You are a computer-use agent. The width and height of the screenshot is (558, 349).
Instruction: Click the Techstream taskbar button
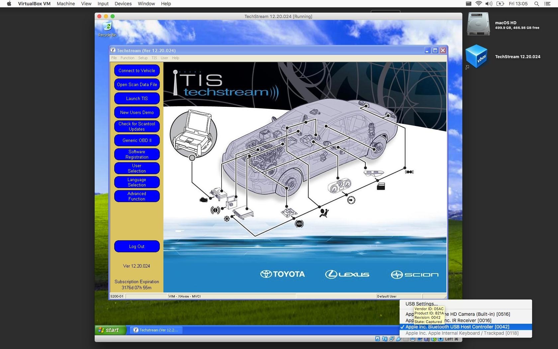[x=156, y=330]
